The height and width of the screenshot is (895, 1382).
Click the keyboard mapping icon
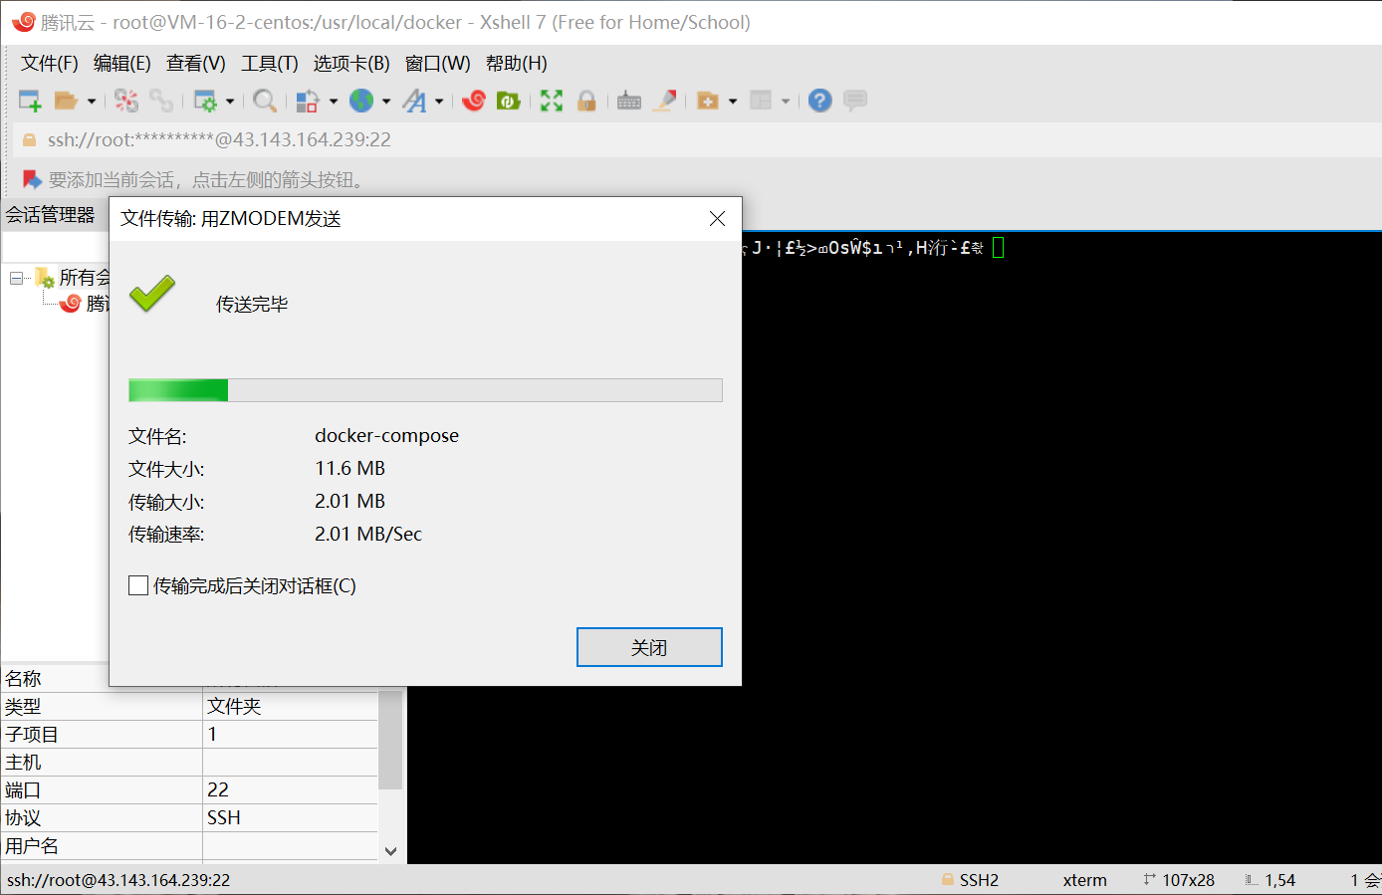(629, 101)
